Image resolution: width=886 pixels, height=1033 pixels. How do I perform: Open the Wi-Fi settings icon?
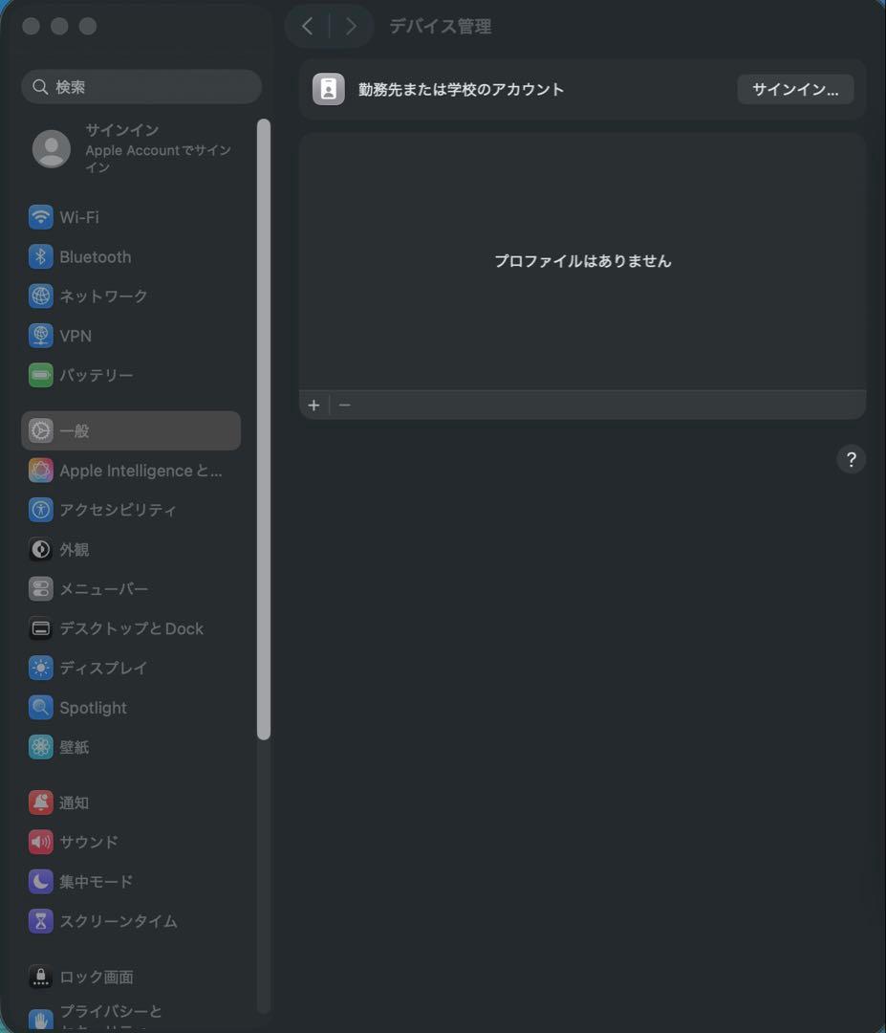(x=40, y=217)
